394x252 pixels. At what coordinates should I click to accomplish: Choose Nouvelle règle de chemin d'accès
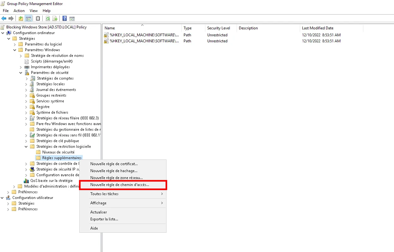click(x=119, y=185)
